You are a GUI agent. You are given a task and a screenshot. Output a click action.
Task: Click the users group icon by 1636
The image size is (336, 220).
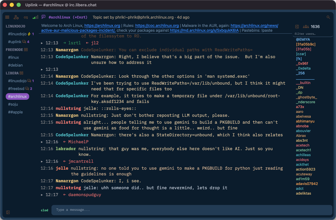[306, 26]
